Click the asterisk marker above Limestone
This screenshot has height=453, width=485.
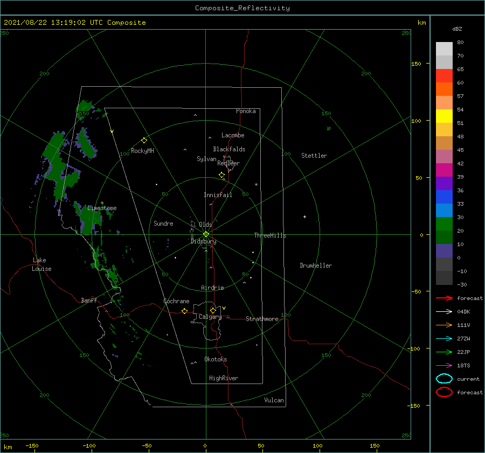coord(102,203)
